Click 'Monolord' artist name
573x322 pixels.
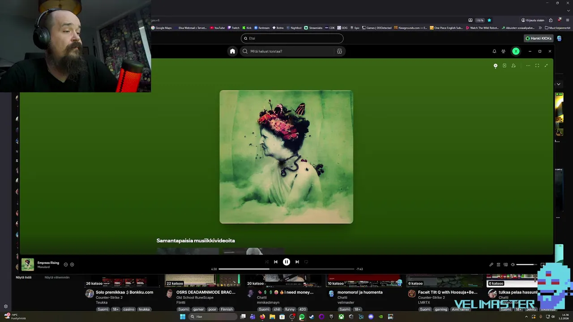click(43, 267)
